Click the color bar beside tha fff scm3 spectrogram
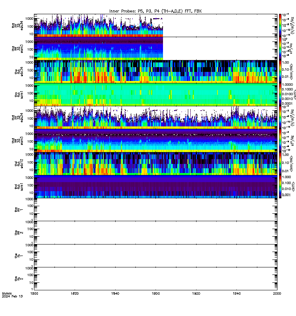 (280, 49)
